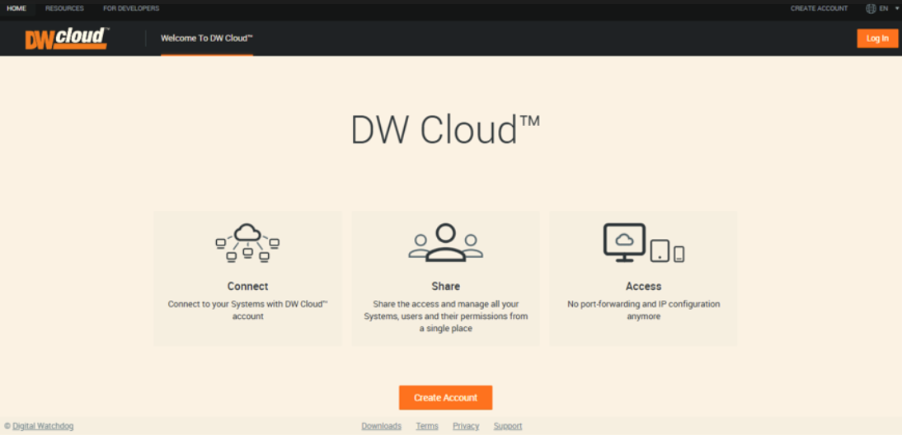Open the Support footer link
Screen dimensions: 902x435
point(508,427)
